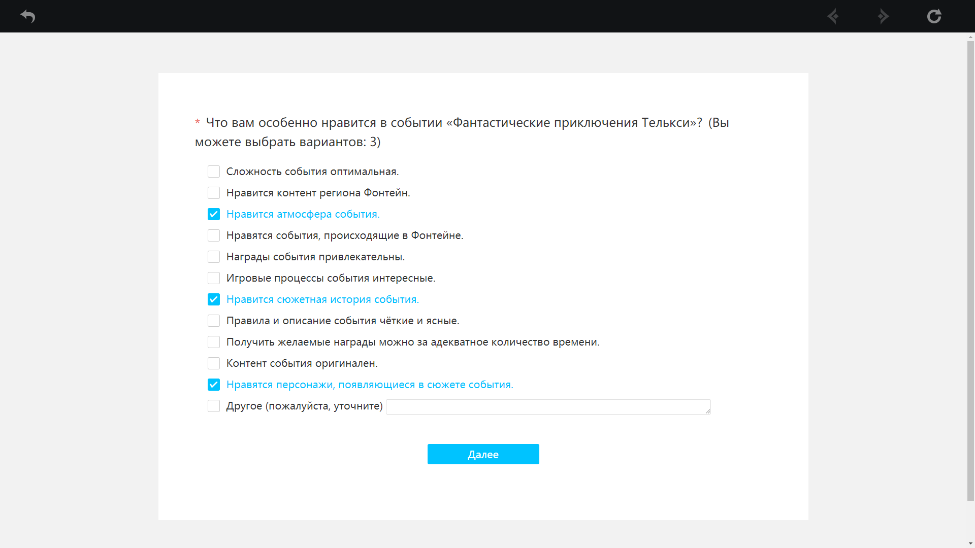Image resolution: width=975 pixels, height=548 pixels.
Task: Click label "Правила и описание события чёткие и ясные."
Action: click(x=343, y=321)
